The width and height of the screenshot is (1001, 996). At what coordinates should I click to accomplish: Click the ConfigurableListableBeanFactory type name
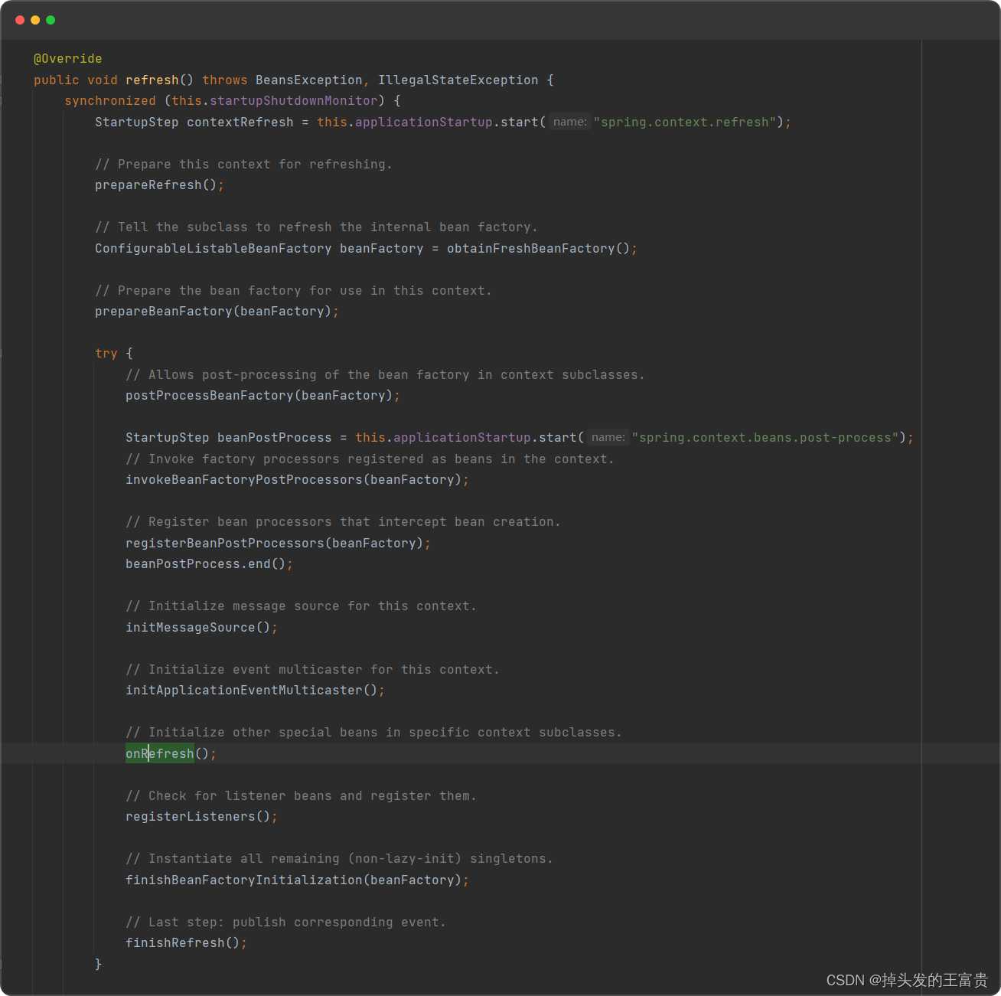[214, 249]
